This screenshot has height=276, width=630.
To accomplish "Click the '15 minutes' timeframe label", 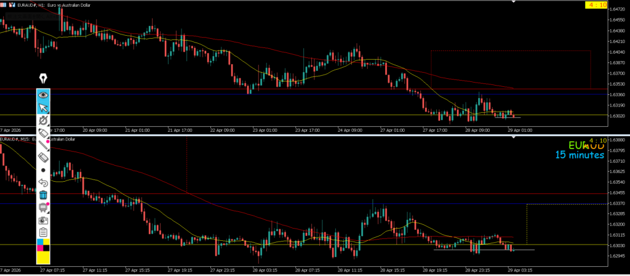I will 579,155.
